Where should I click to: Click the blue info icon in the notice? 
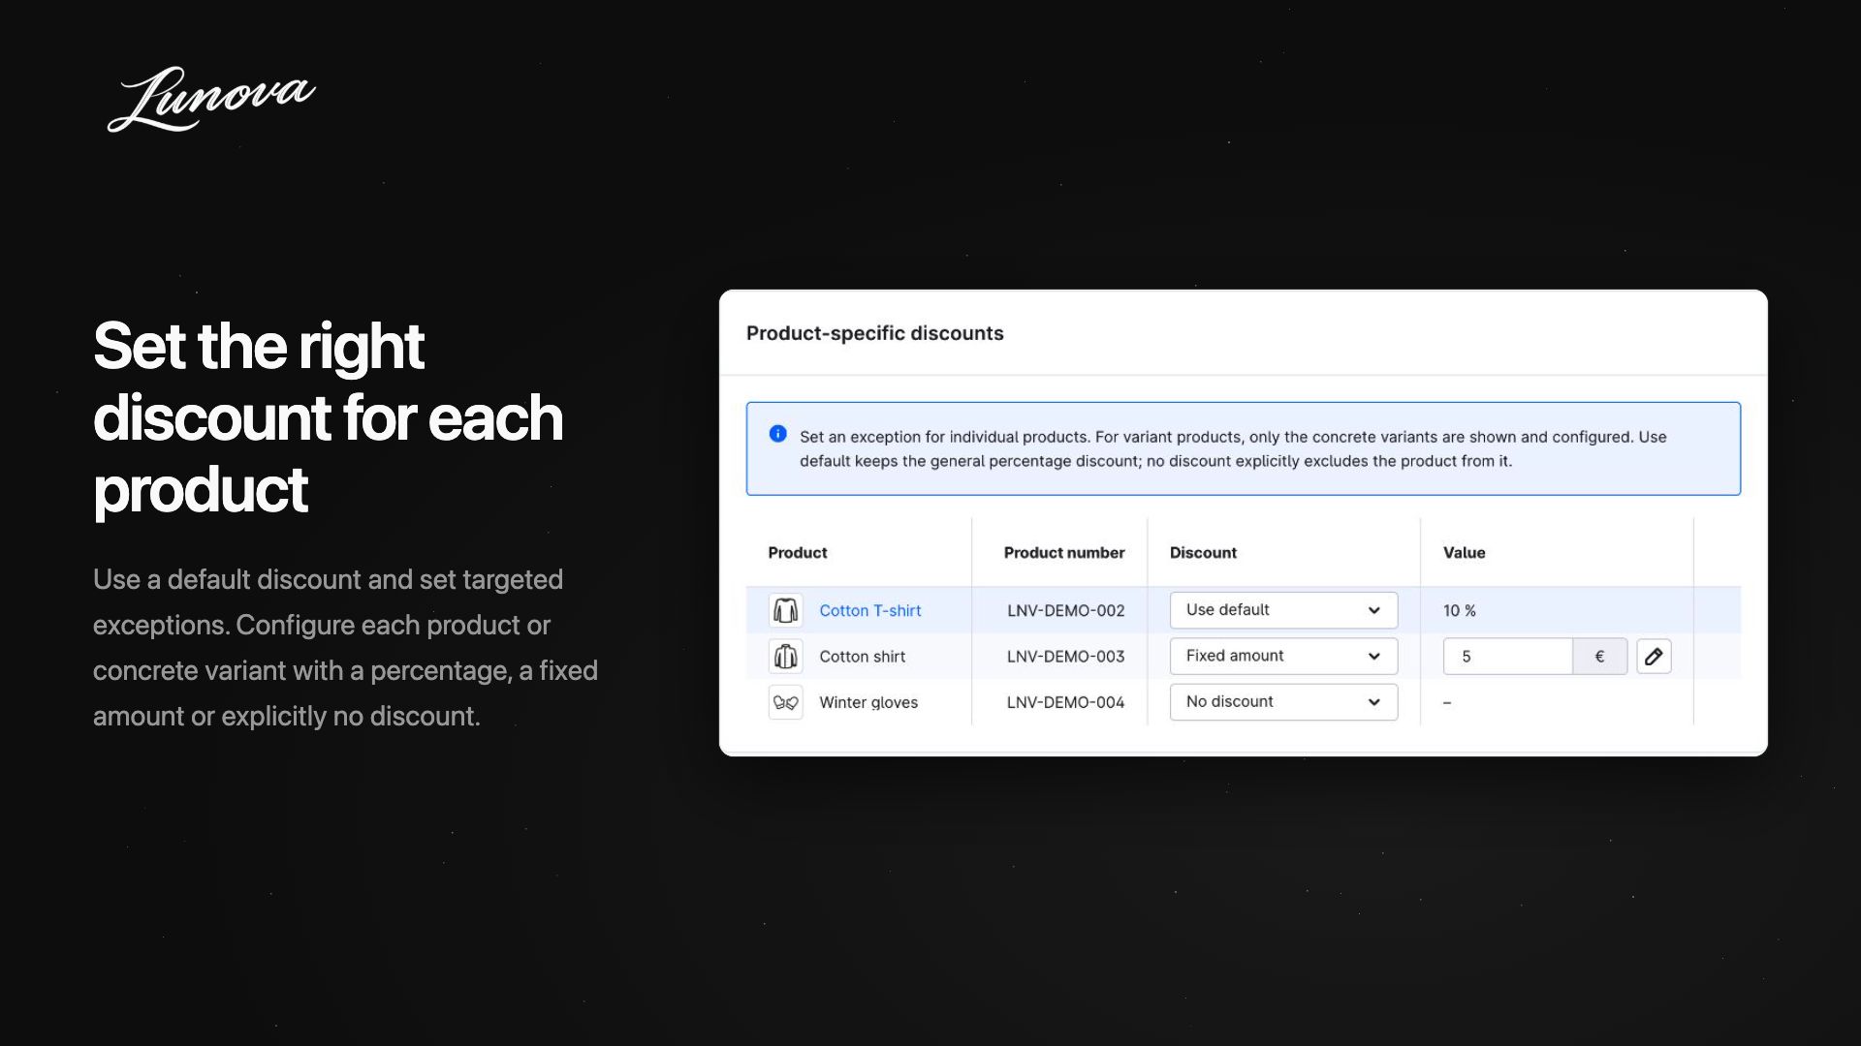(777, 434)
